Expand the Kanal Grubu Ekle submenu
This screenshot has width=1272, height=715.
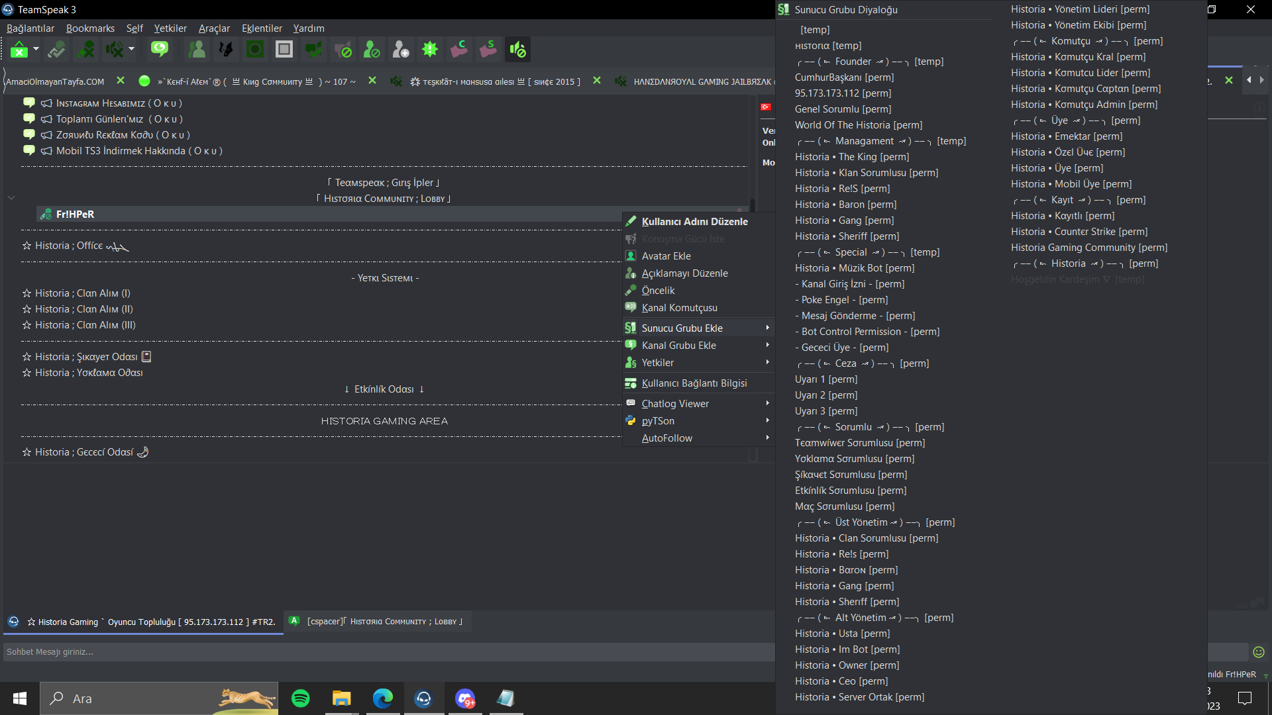pos(698,346)
